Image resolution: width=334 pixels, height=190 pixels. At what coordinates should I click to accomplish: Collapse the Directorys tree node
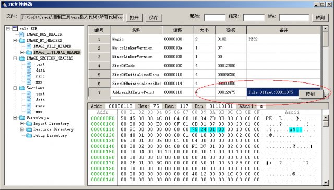[x=15, y=117]
